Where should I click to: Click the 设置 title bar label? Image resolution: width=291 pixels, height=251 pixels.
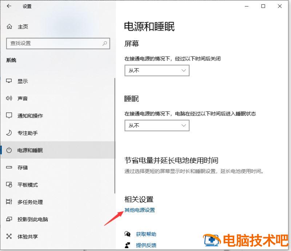27,6
